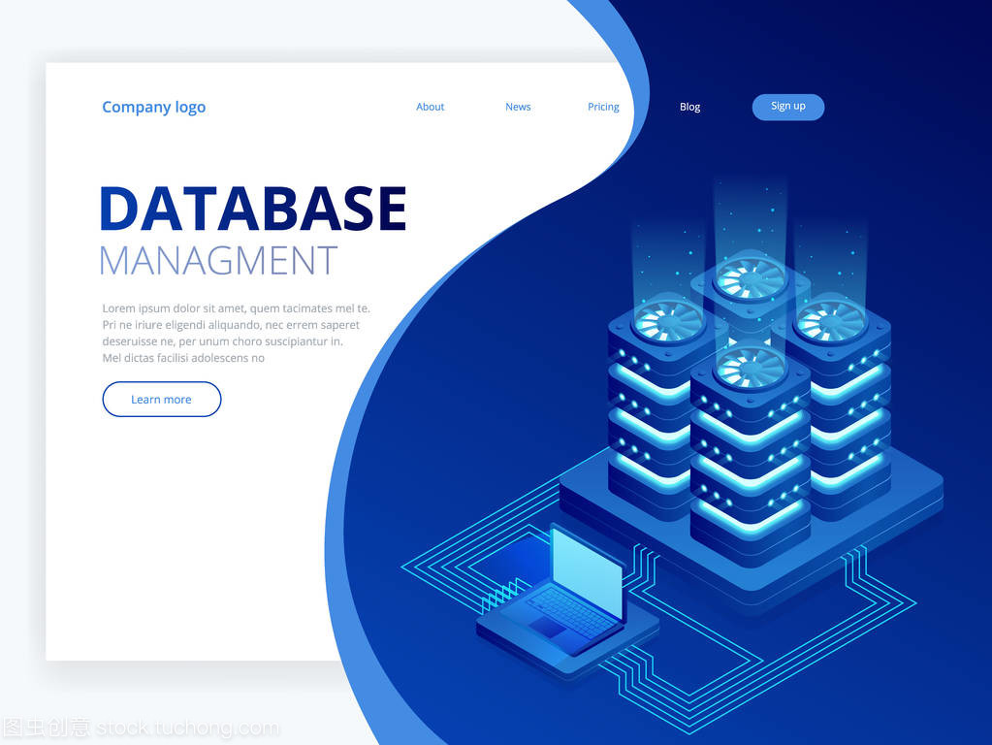
Task: Click the Learn more button
Action: click(x=162, y=399)
